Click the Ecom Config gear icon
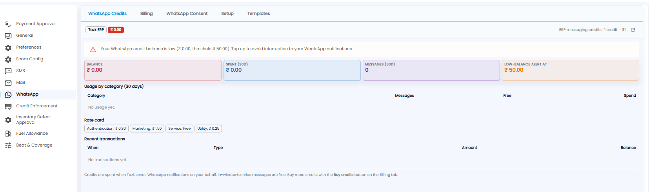649x192 pixels. [x=8, y=59]
